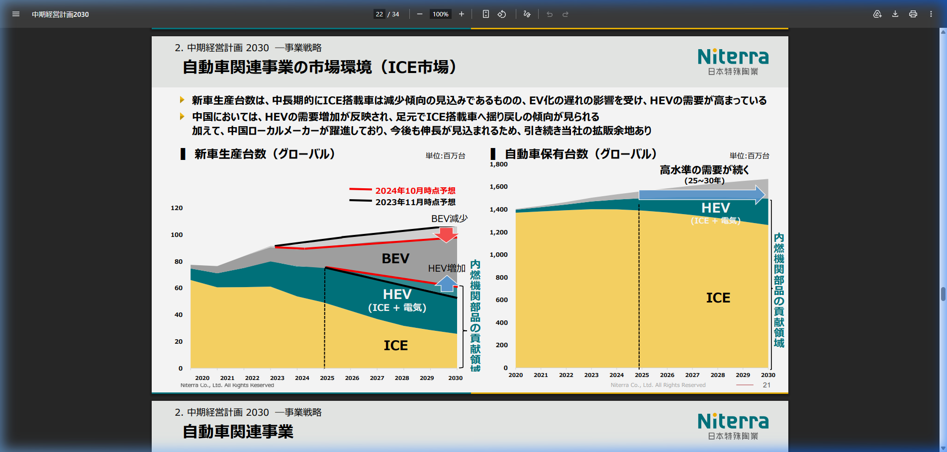Select the 100% zoom level field
The height and width of the screenshot is (452, 947).
[x=440, y=14]
